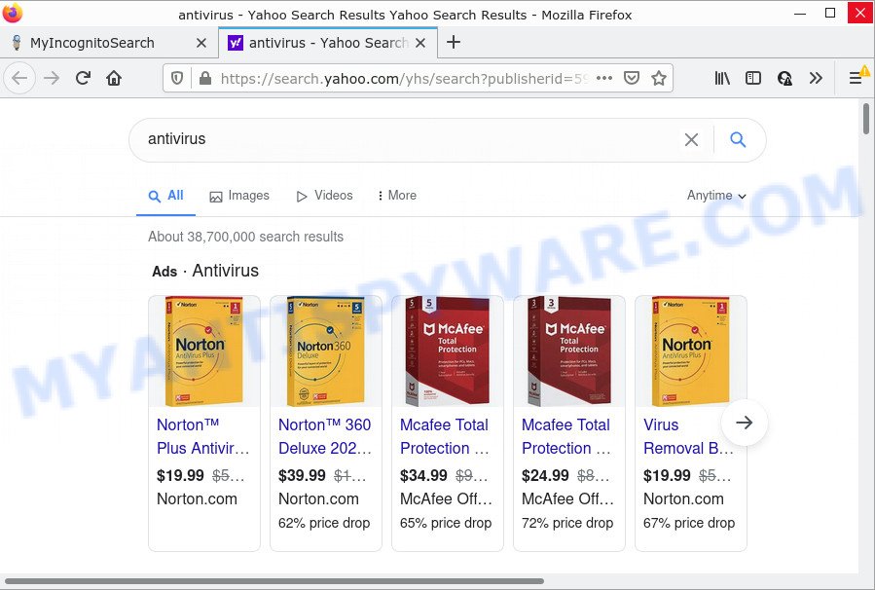
Task: Click the 72% price drop text
Action: [567, 523]
